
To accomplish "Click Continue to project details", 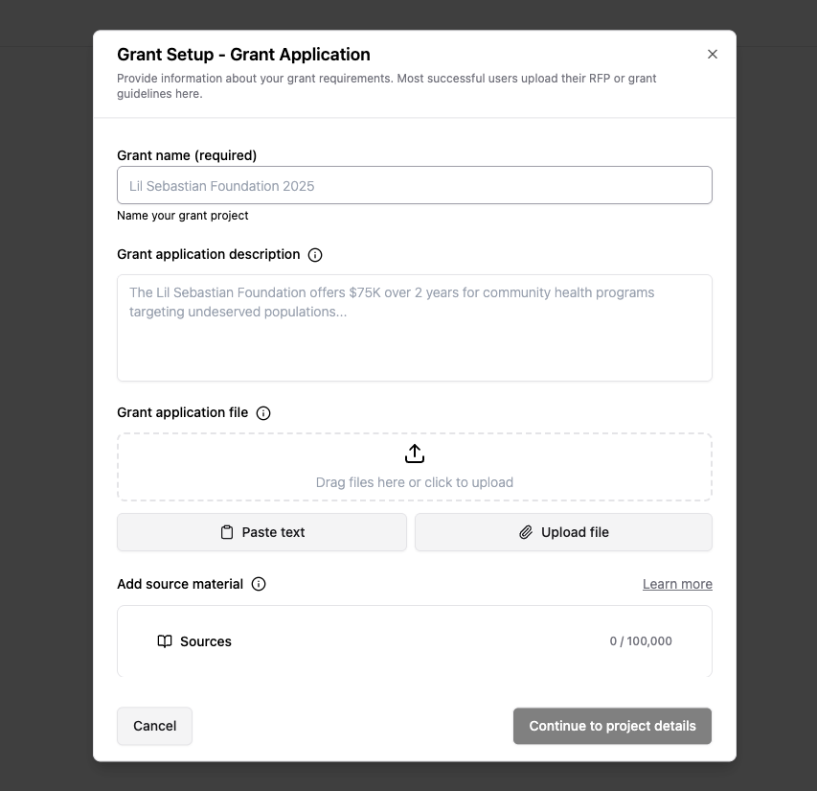I will coord(612,726).
